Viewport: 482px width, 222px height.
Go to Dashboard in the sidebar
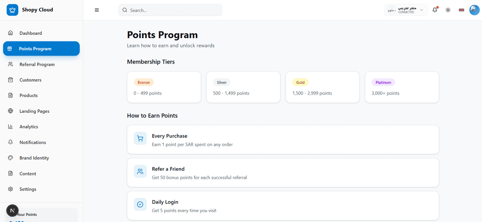(31, 33)
